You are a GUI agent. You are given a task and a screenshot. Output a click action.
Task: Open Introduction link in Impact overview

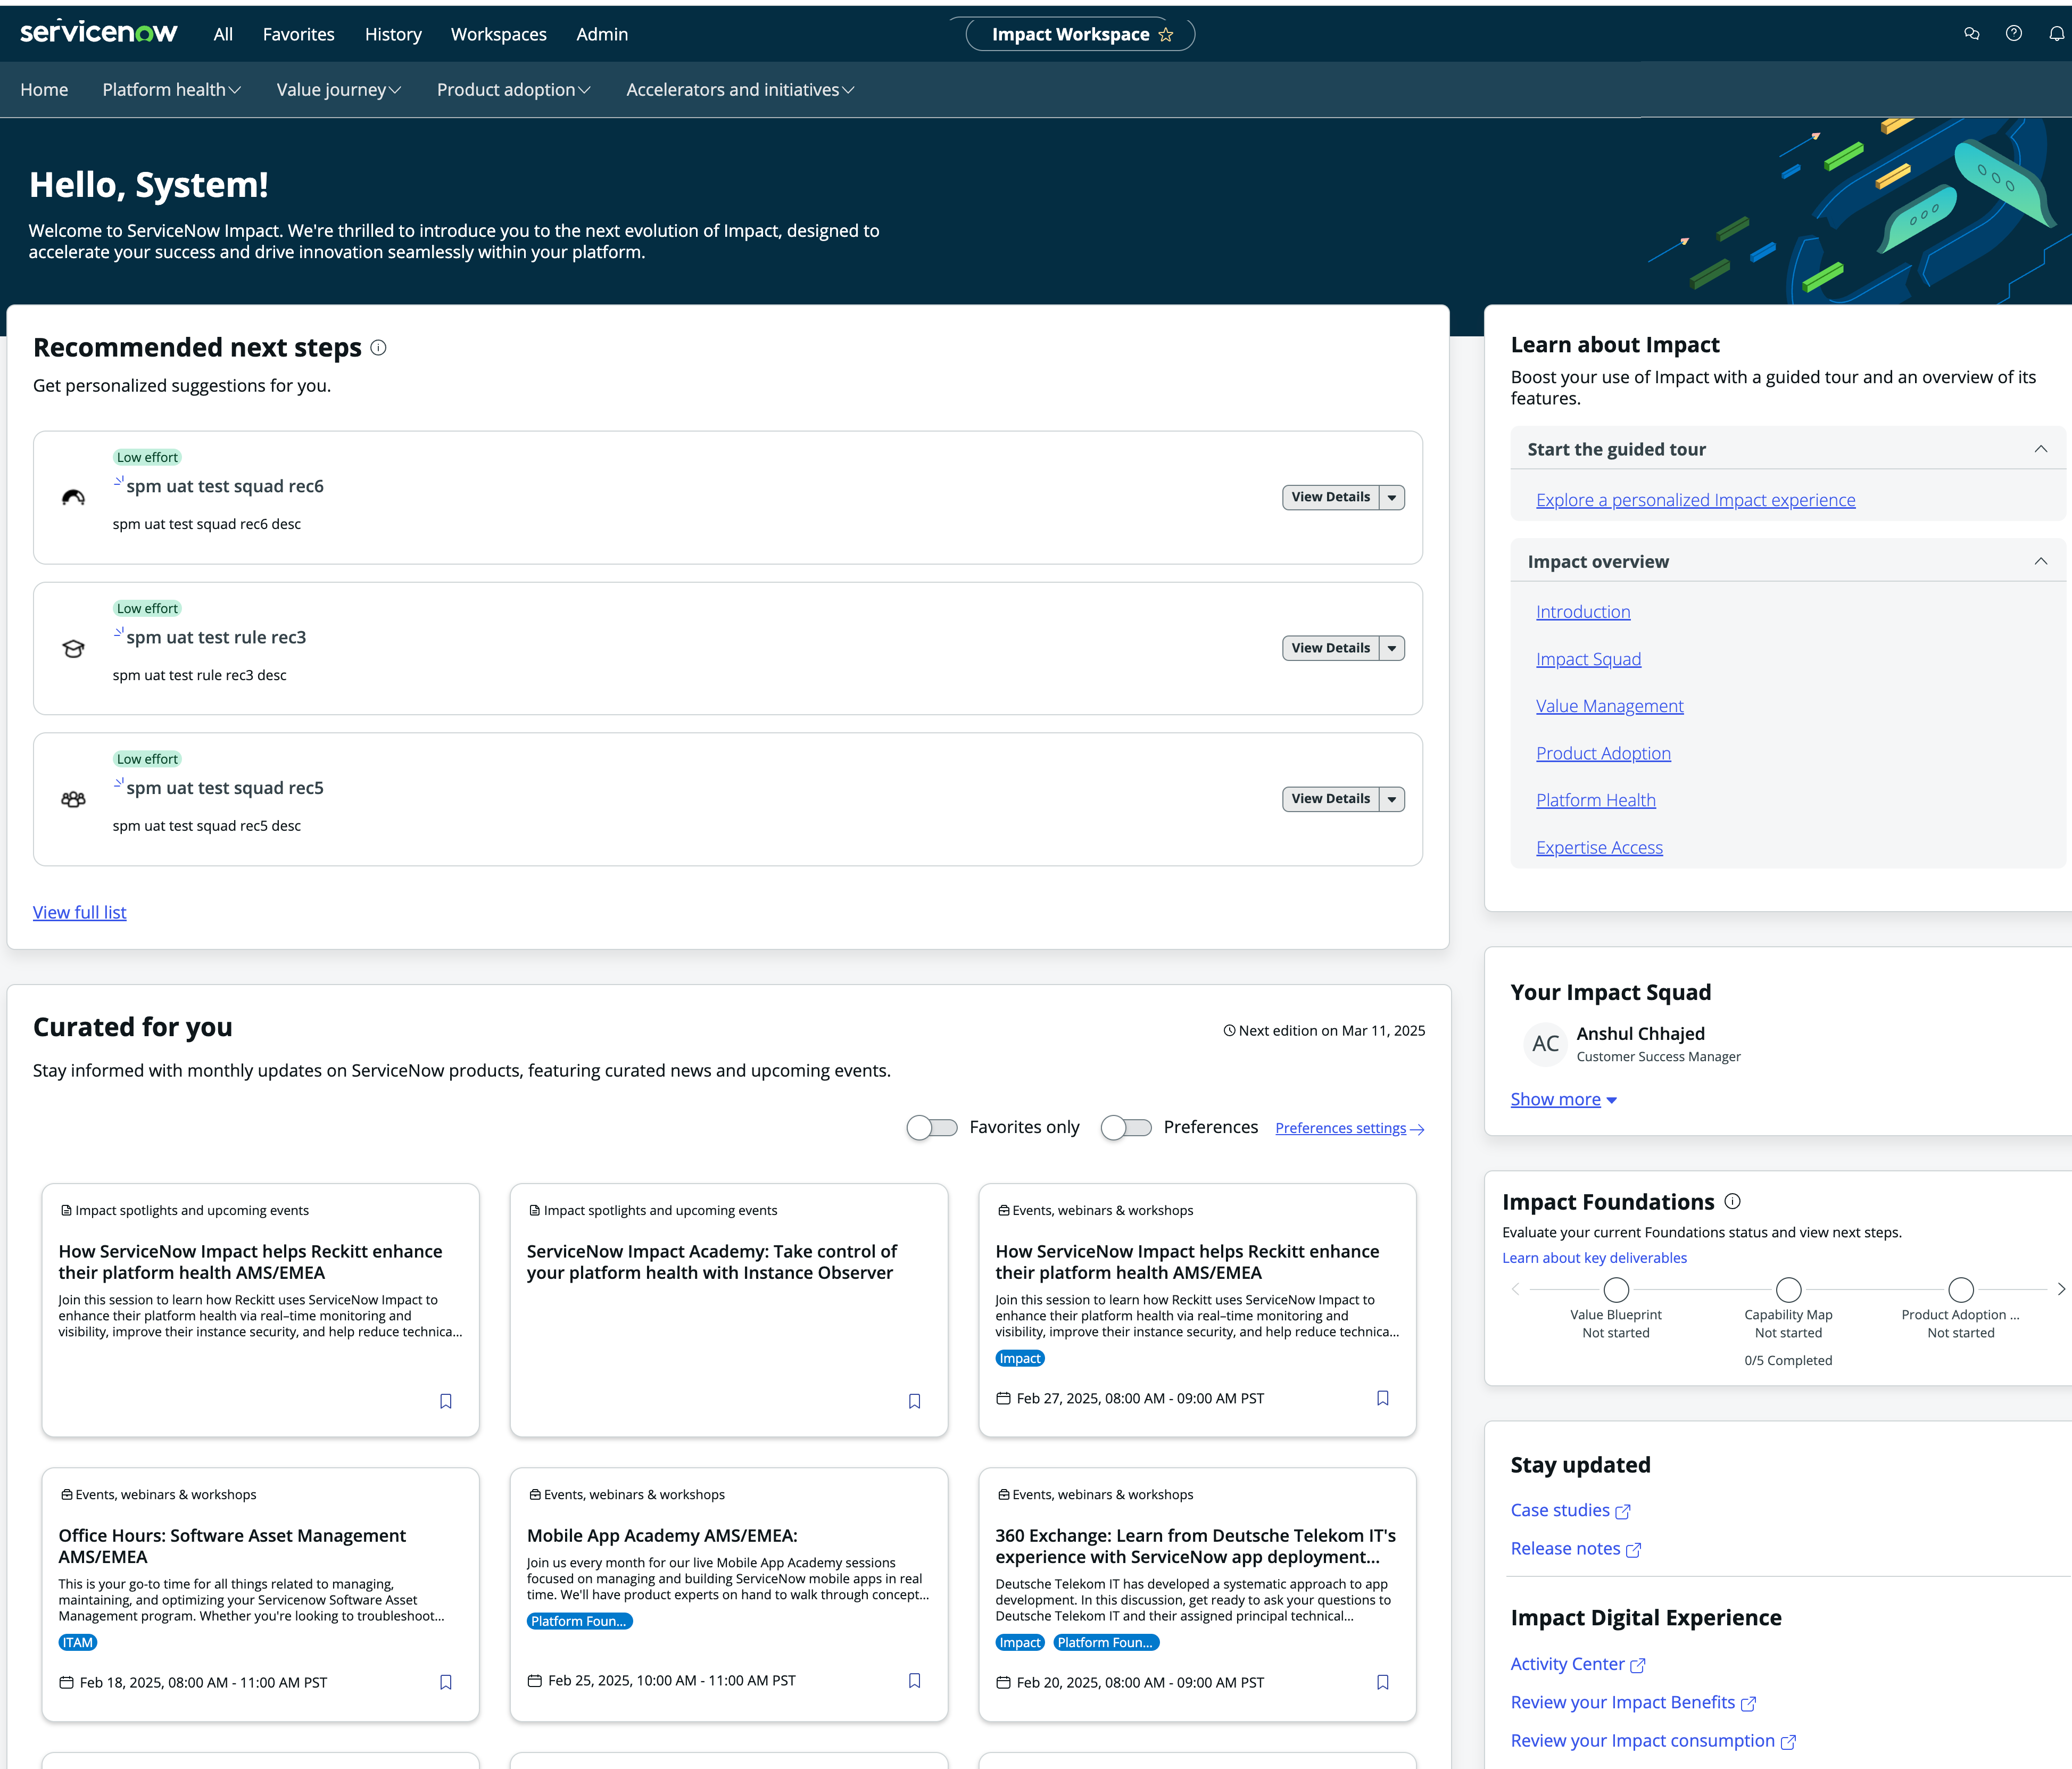(1583, 612)
